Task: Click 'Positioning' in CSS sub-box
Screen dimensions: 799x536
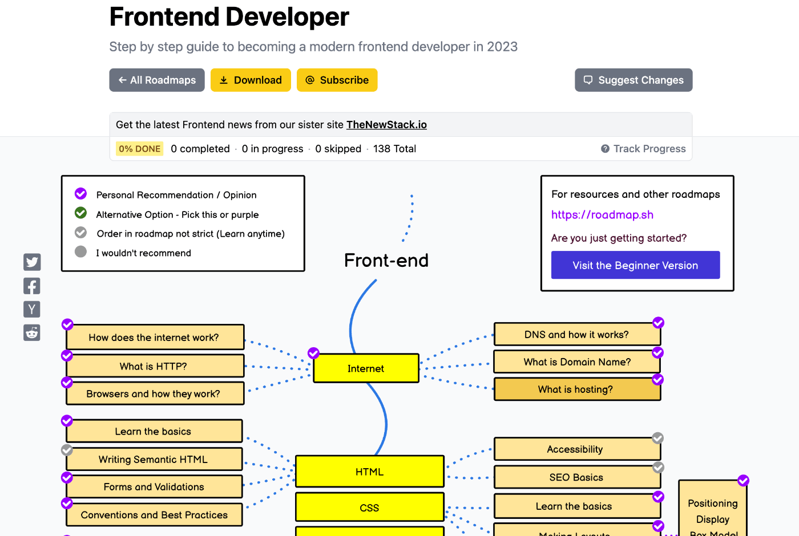Action: tap(713, 503)
